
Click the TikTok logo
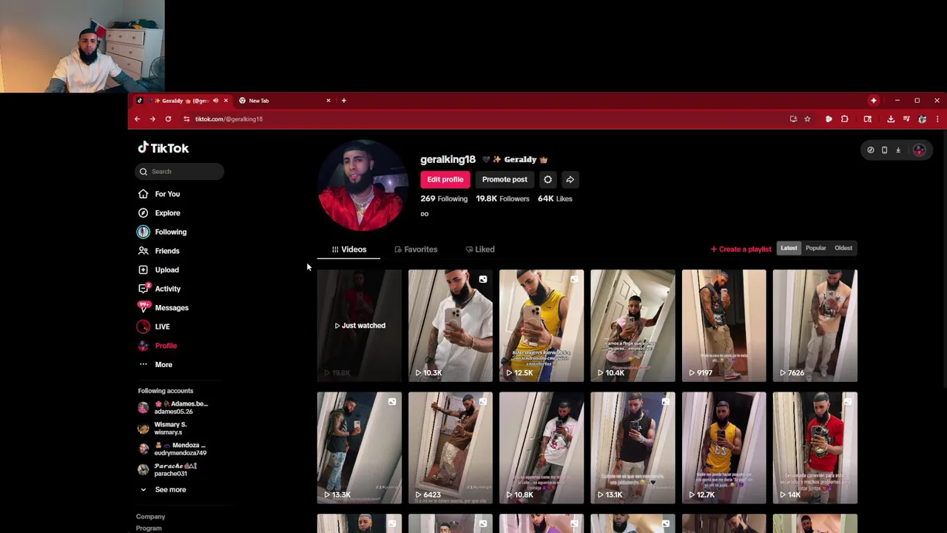[x=163, y=147]
